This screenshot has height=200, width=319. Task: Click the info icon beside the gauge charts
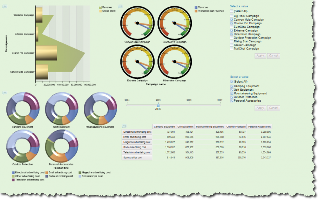point(121,7)
